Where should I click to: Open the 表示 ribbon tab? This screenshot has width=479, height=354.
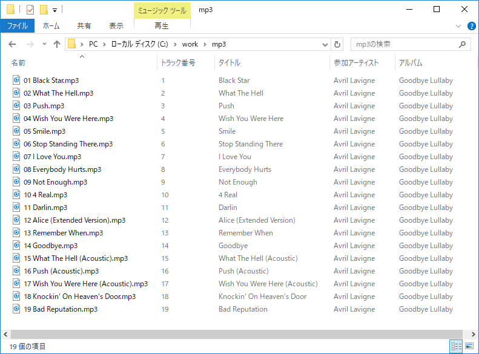click(116, 25)
